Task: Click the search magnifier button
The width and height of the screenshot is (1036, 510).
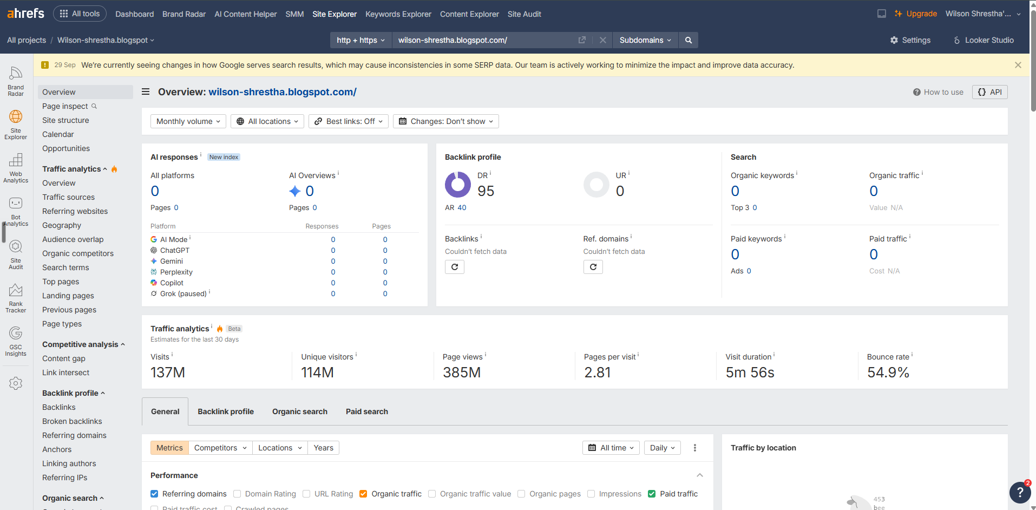Action: [689, 40]
